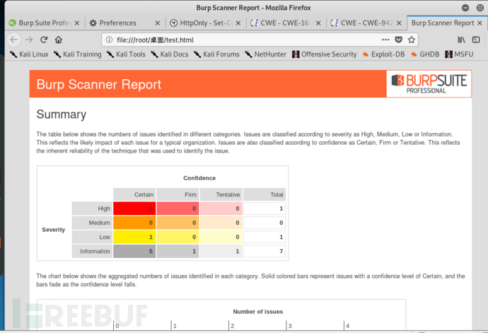Click the Certain column header
Viewport: 488px width, 333px height.
pyautogui.click(x=134, y=194)
